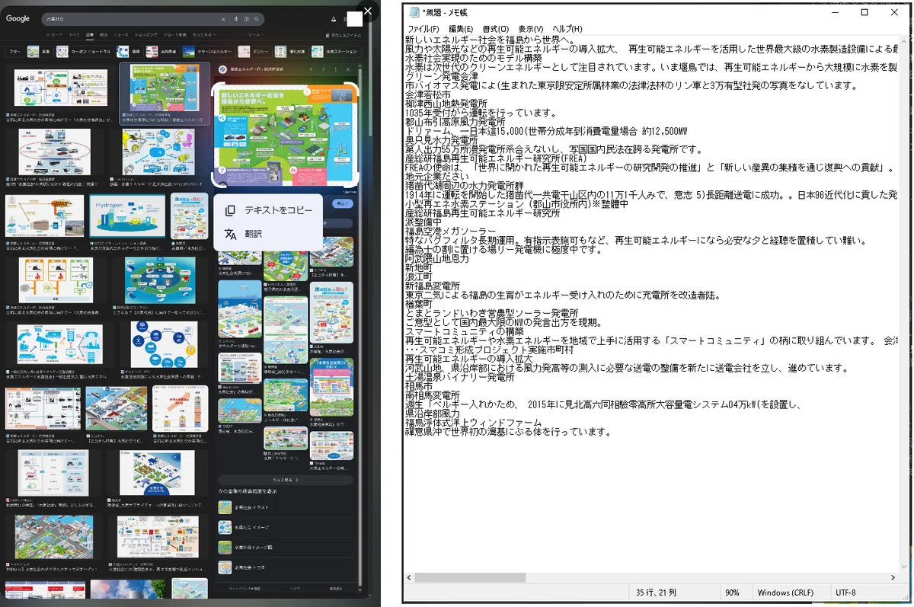
Task: Open Notepad ファイル(F) menu
Action: coord(423,29)
